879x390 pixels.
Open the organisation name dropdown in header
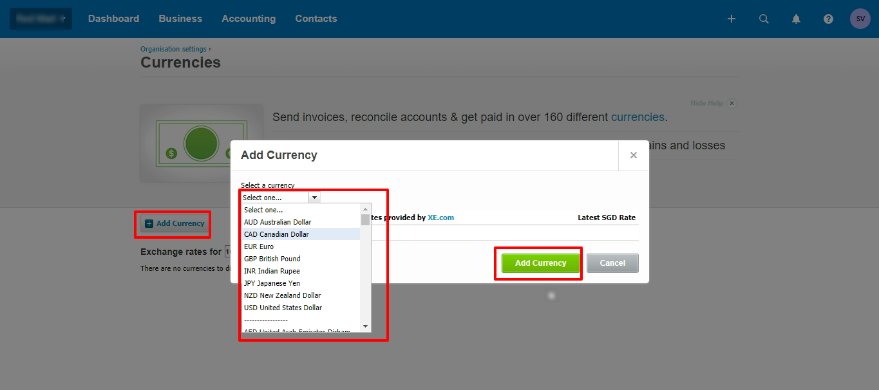pyautogui.click(x=41, y=19)
